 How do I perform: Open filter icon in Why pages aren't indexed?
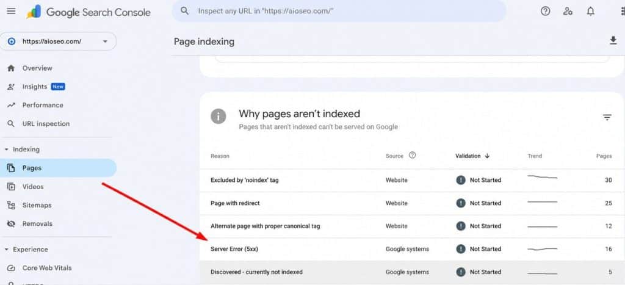607,117
